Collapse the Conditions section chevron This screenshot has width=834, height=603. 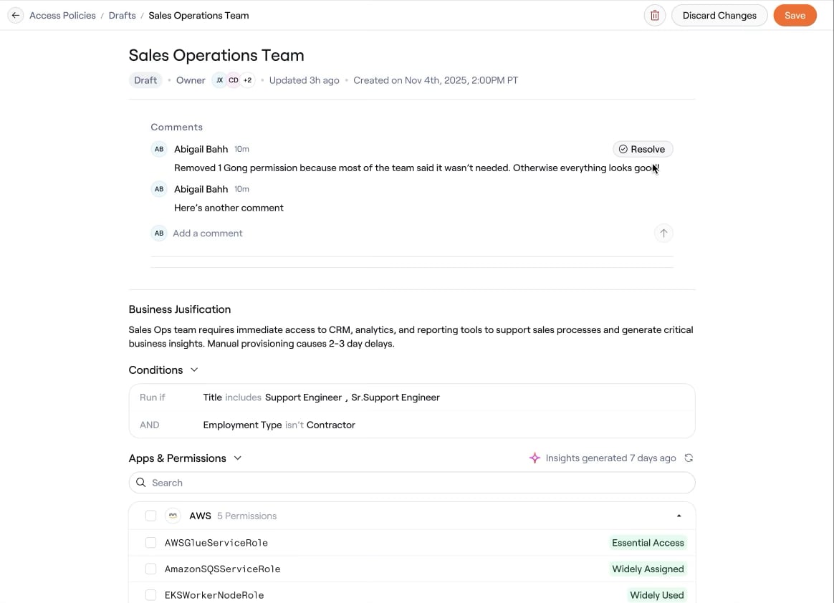click(194, 370)
